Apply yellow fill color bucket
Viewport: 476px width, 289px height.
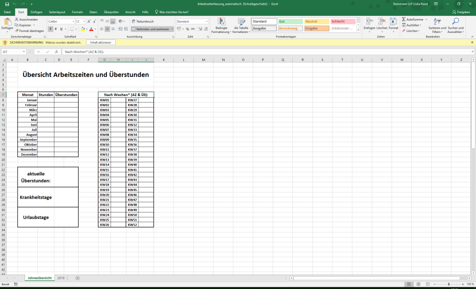pos(83,29)
